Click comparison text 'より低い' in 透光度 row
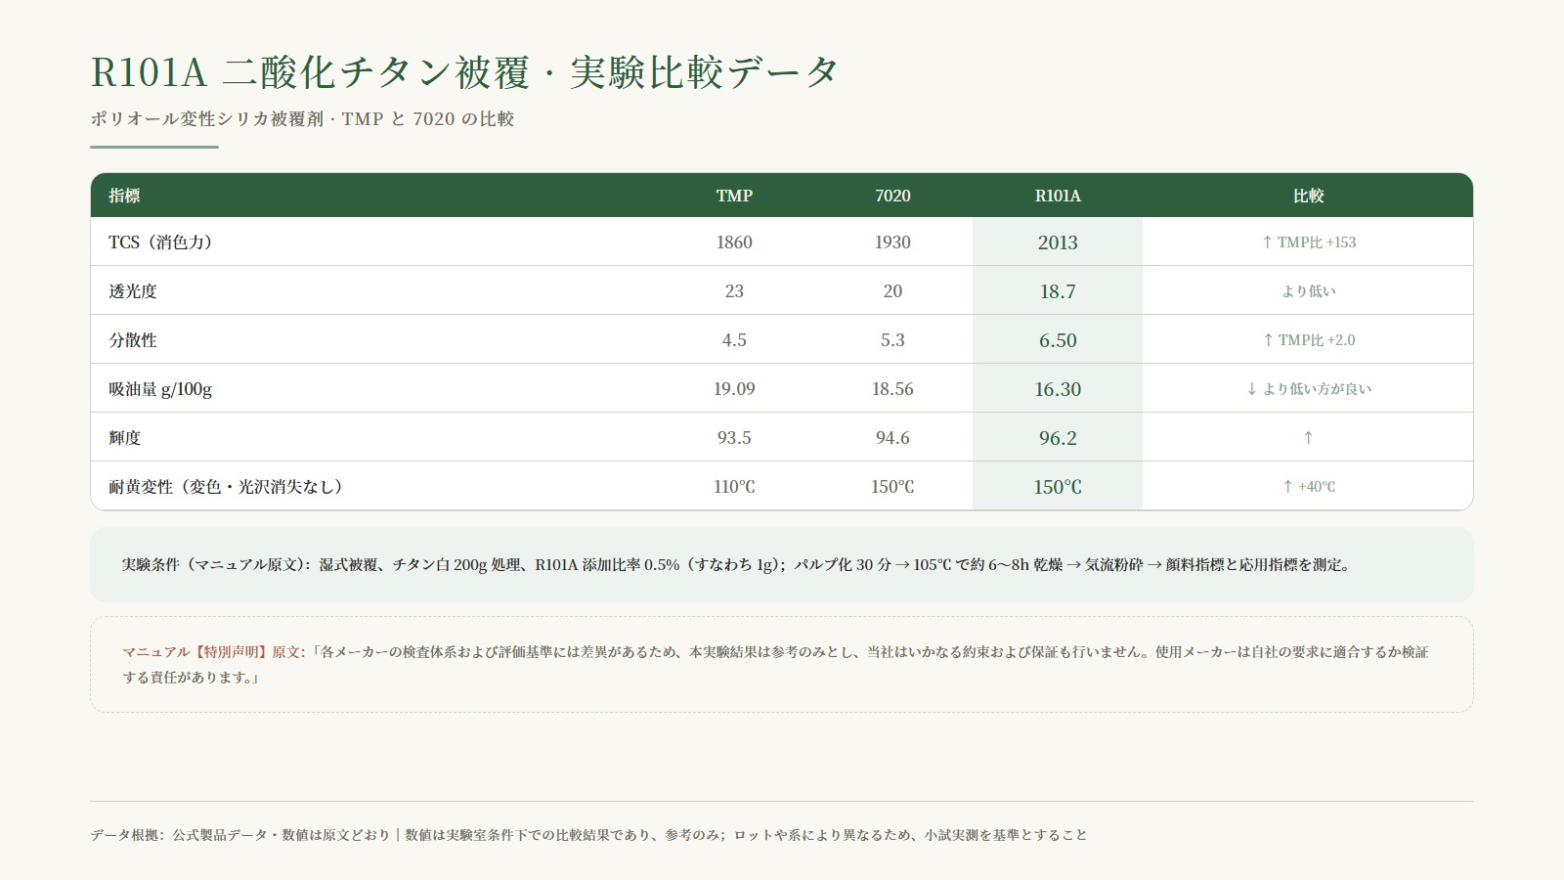This screenshot has height=880, width=1564. (1308, 291)
